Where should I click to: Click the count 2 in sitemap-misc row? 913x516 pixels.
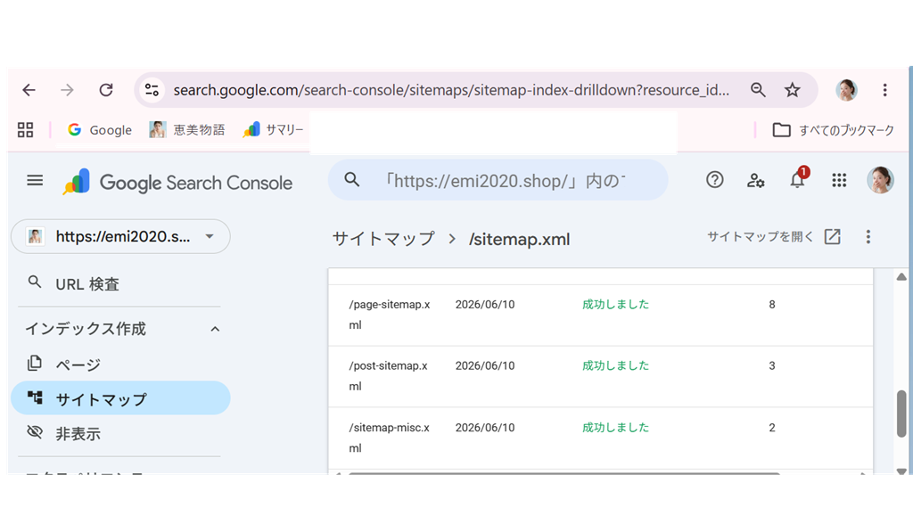click(772, 427)
